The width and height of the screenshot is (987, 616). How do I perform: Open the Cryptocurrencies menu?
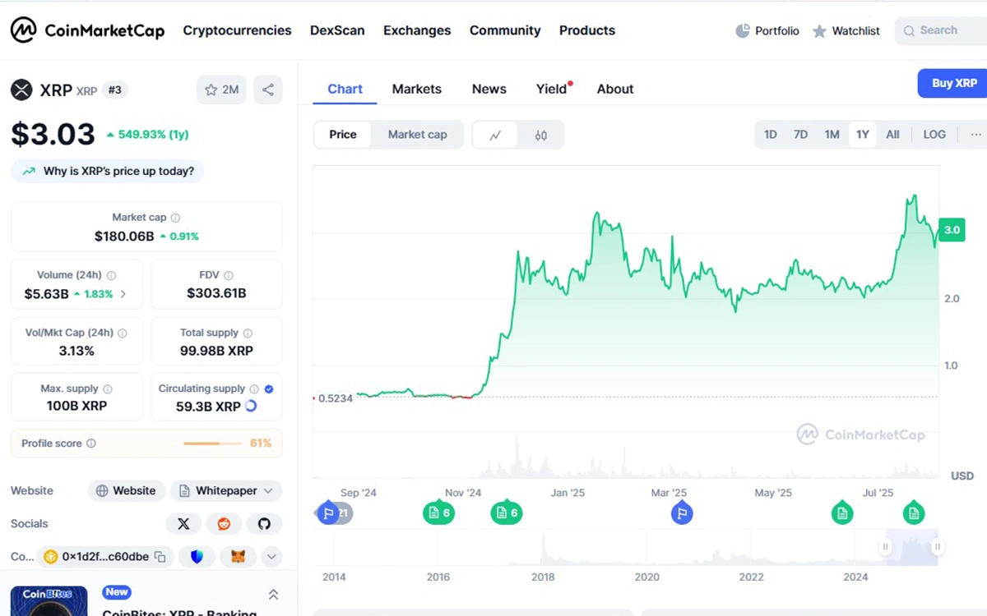click(237, 30)
